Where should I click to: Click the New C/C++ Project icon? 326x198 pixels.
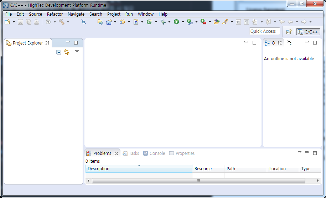(109, 22)
